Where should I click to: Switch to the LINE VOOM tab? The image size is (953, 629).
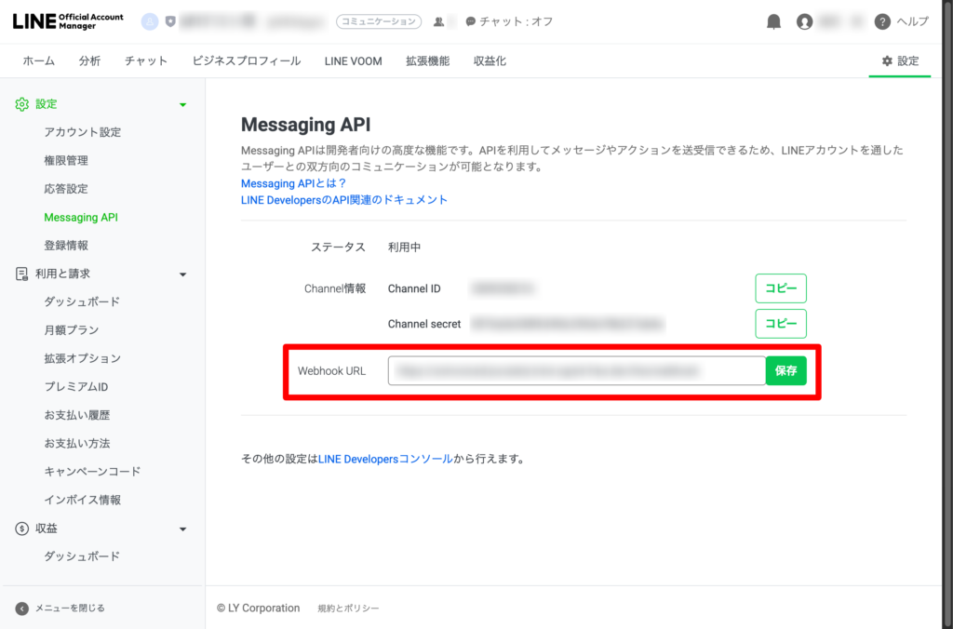tap(353, 60)
